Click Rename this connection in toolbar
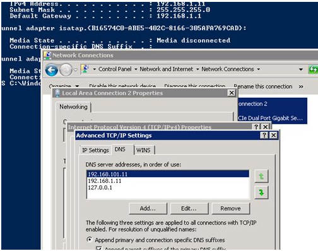Viewport: 318px width, 251px height. pos(263,86)
